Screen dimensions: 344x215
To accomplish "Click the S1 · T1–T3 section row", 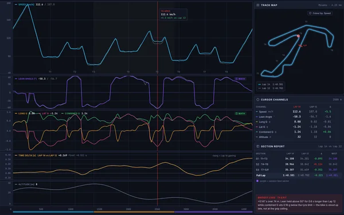I will [x=299, y=159].
